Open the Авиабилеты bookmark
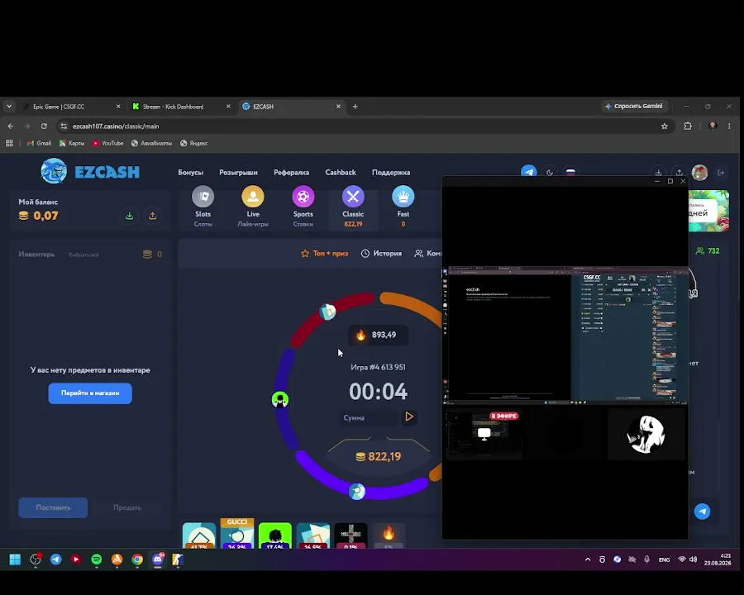Screen dimensions: 744x595 click(x=151, y=143)
